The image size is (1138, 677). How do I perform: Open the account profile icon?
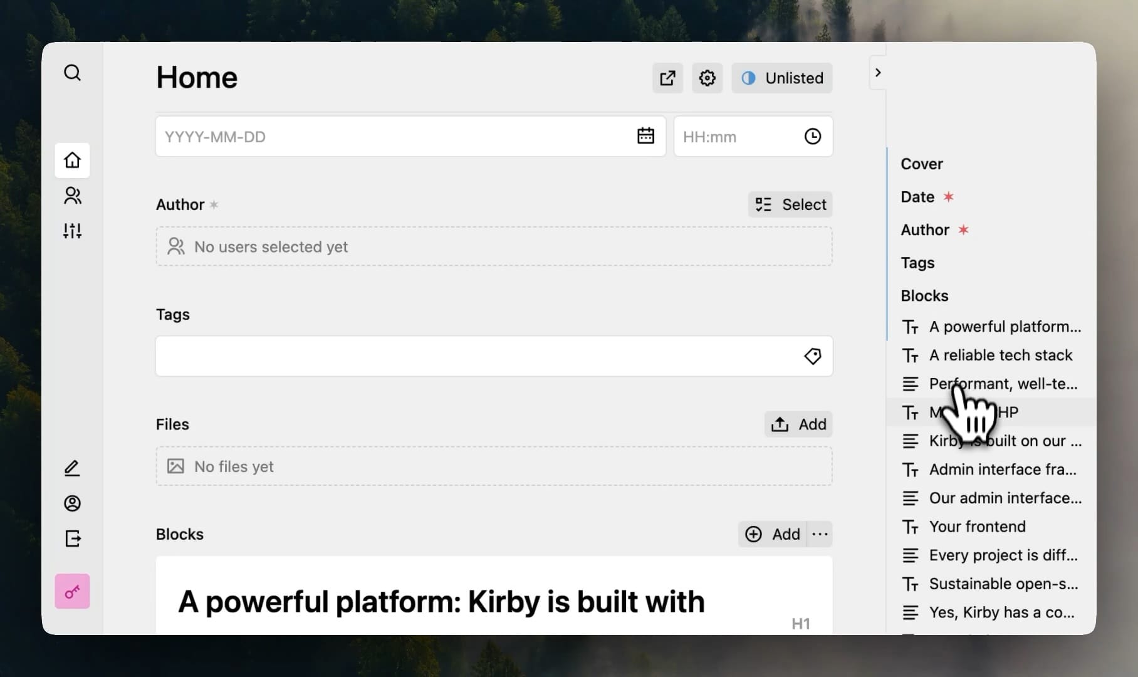(72, 503)
